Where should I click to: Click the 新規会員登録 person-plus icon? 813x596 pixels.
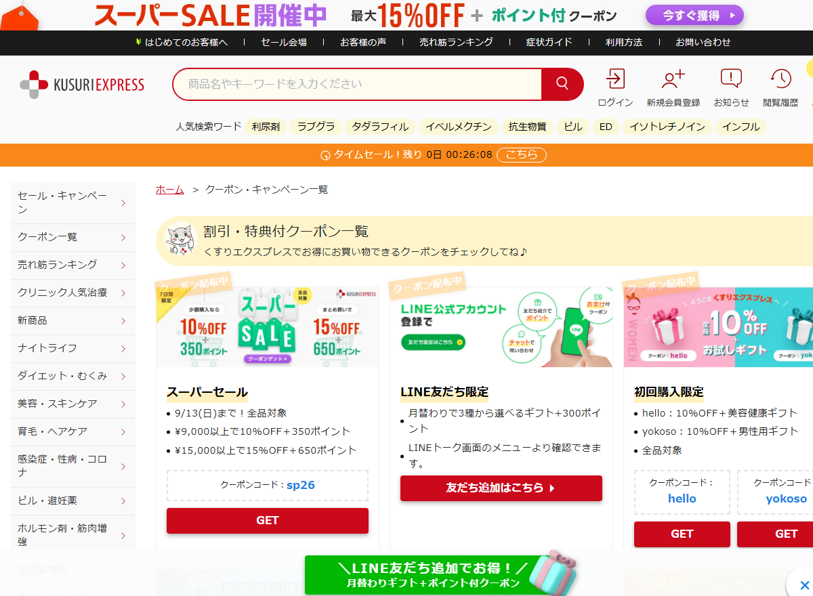click(x=673, y=79)
